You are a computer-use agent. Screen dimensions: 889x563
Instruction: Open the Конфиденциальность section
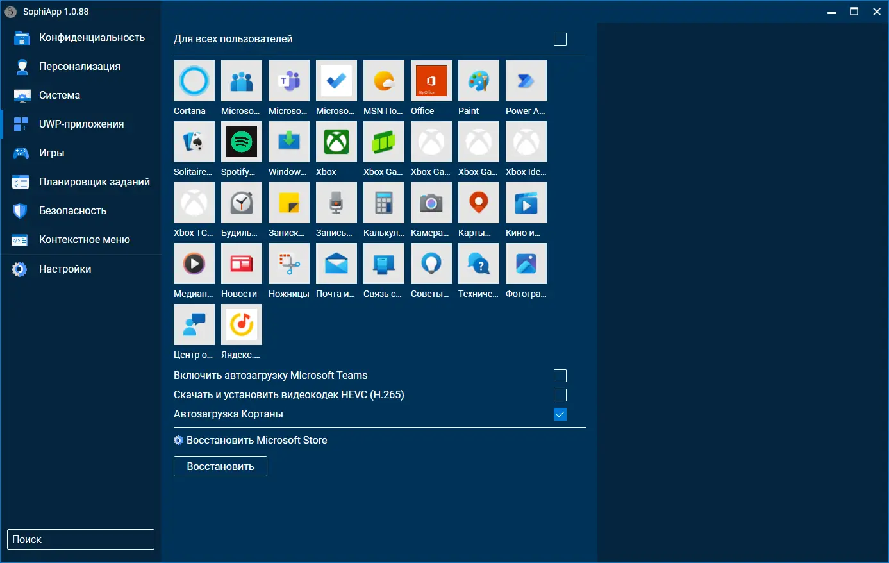(x=81, y=38)
